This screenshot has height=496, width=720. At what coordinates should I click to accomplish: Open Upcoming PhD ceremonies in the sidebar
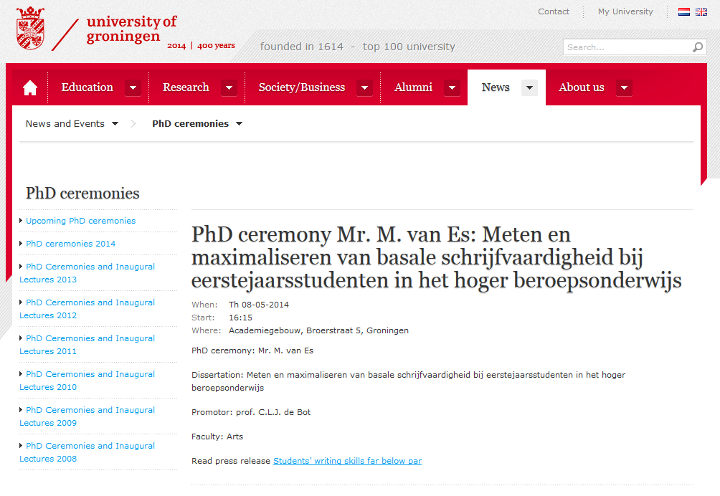(x=80, y=221)
